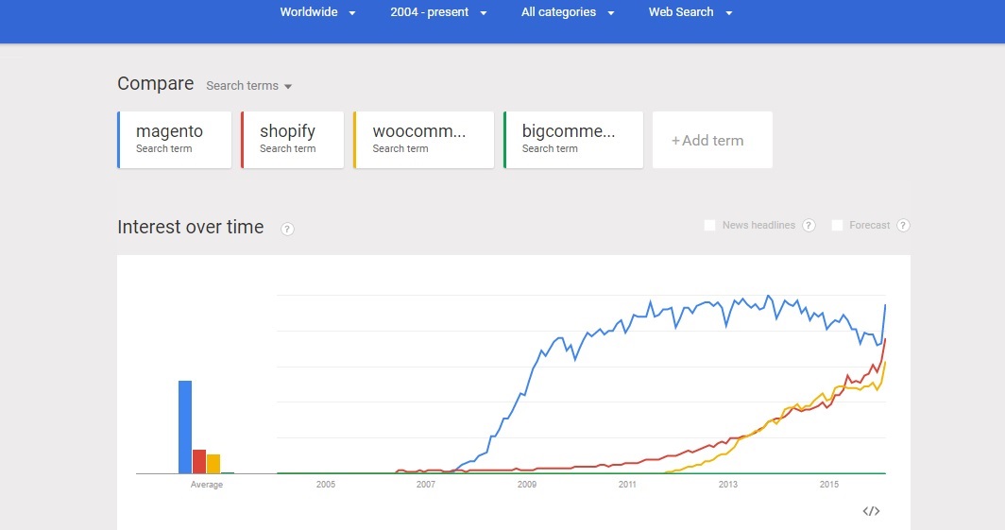Open the 2004 - present date range dropdown

pos(438,12)
